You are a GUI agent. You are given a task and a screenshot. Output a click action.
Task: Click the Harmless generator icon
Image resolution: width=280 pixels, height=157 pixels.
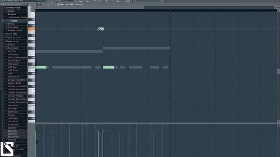(x=9, y=106)
